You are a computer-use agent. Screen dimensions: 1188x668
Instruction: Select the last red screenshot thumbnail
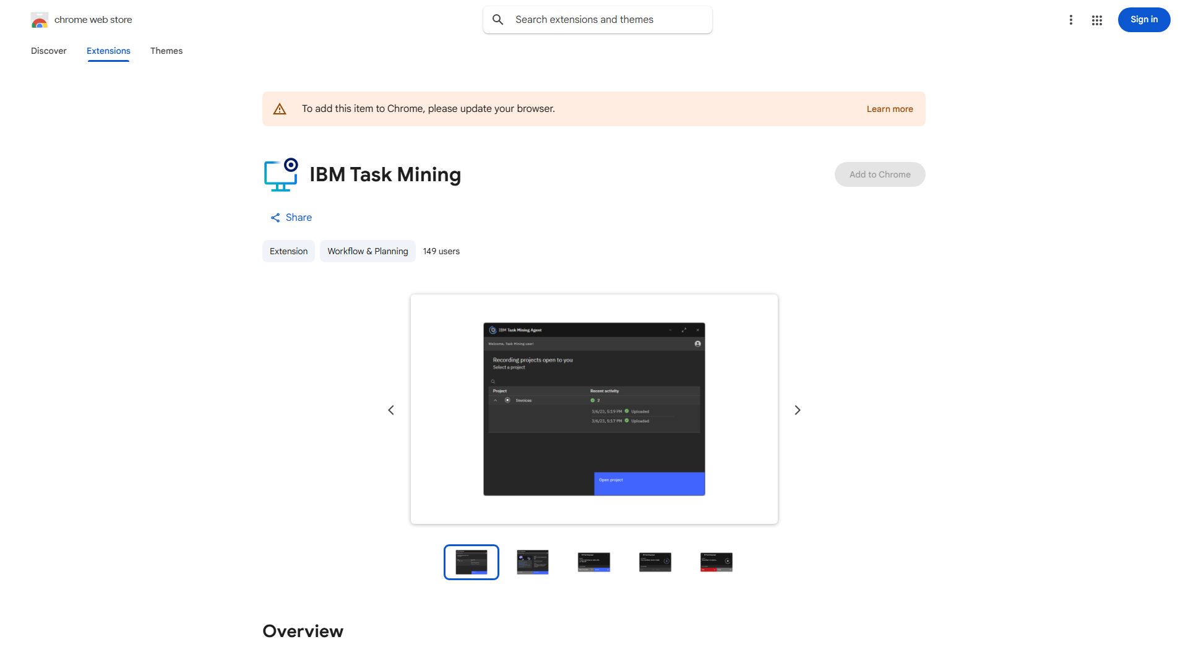click(x=716, y=562)
